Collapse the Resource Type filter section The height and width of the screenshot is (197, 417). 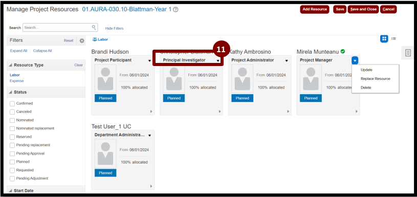point(10,65)
